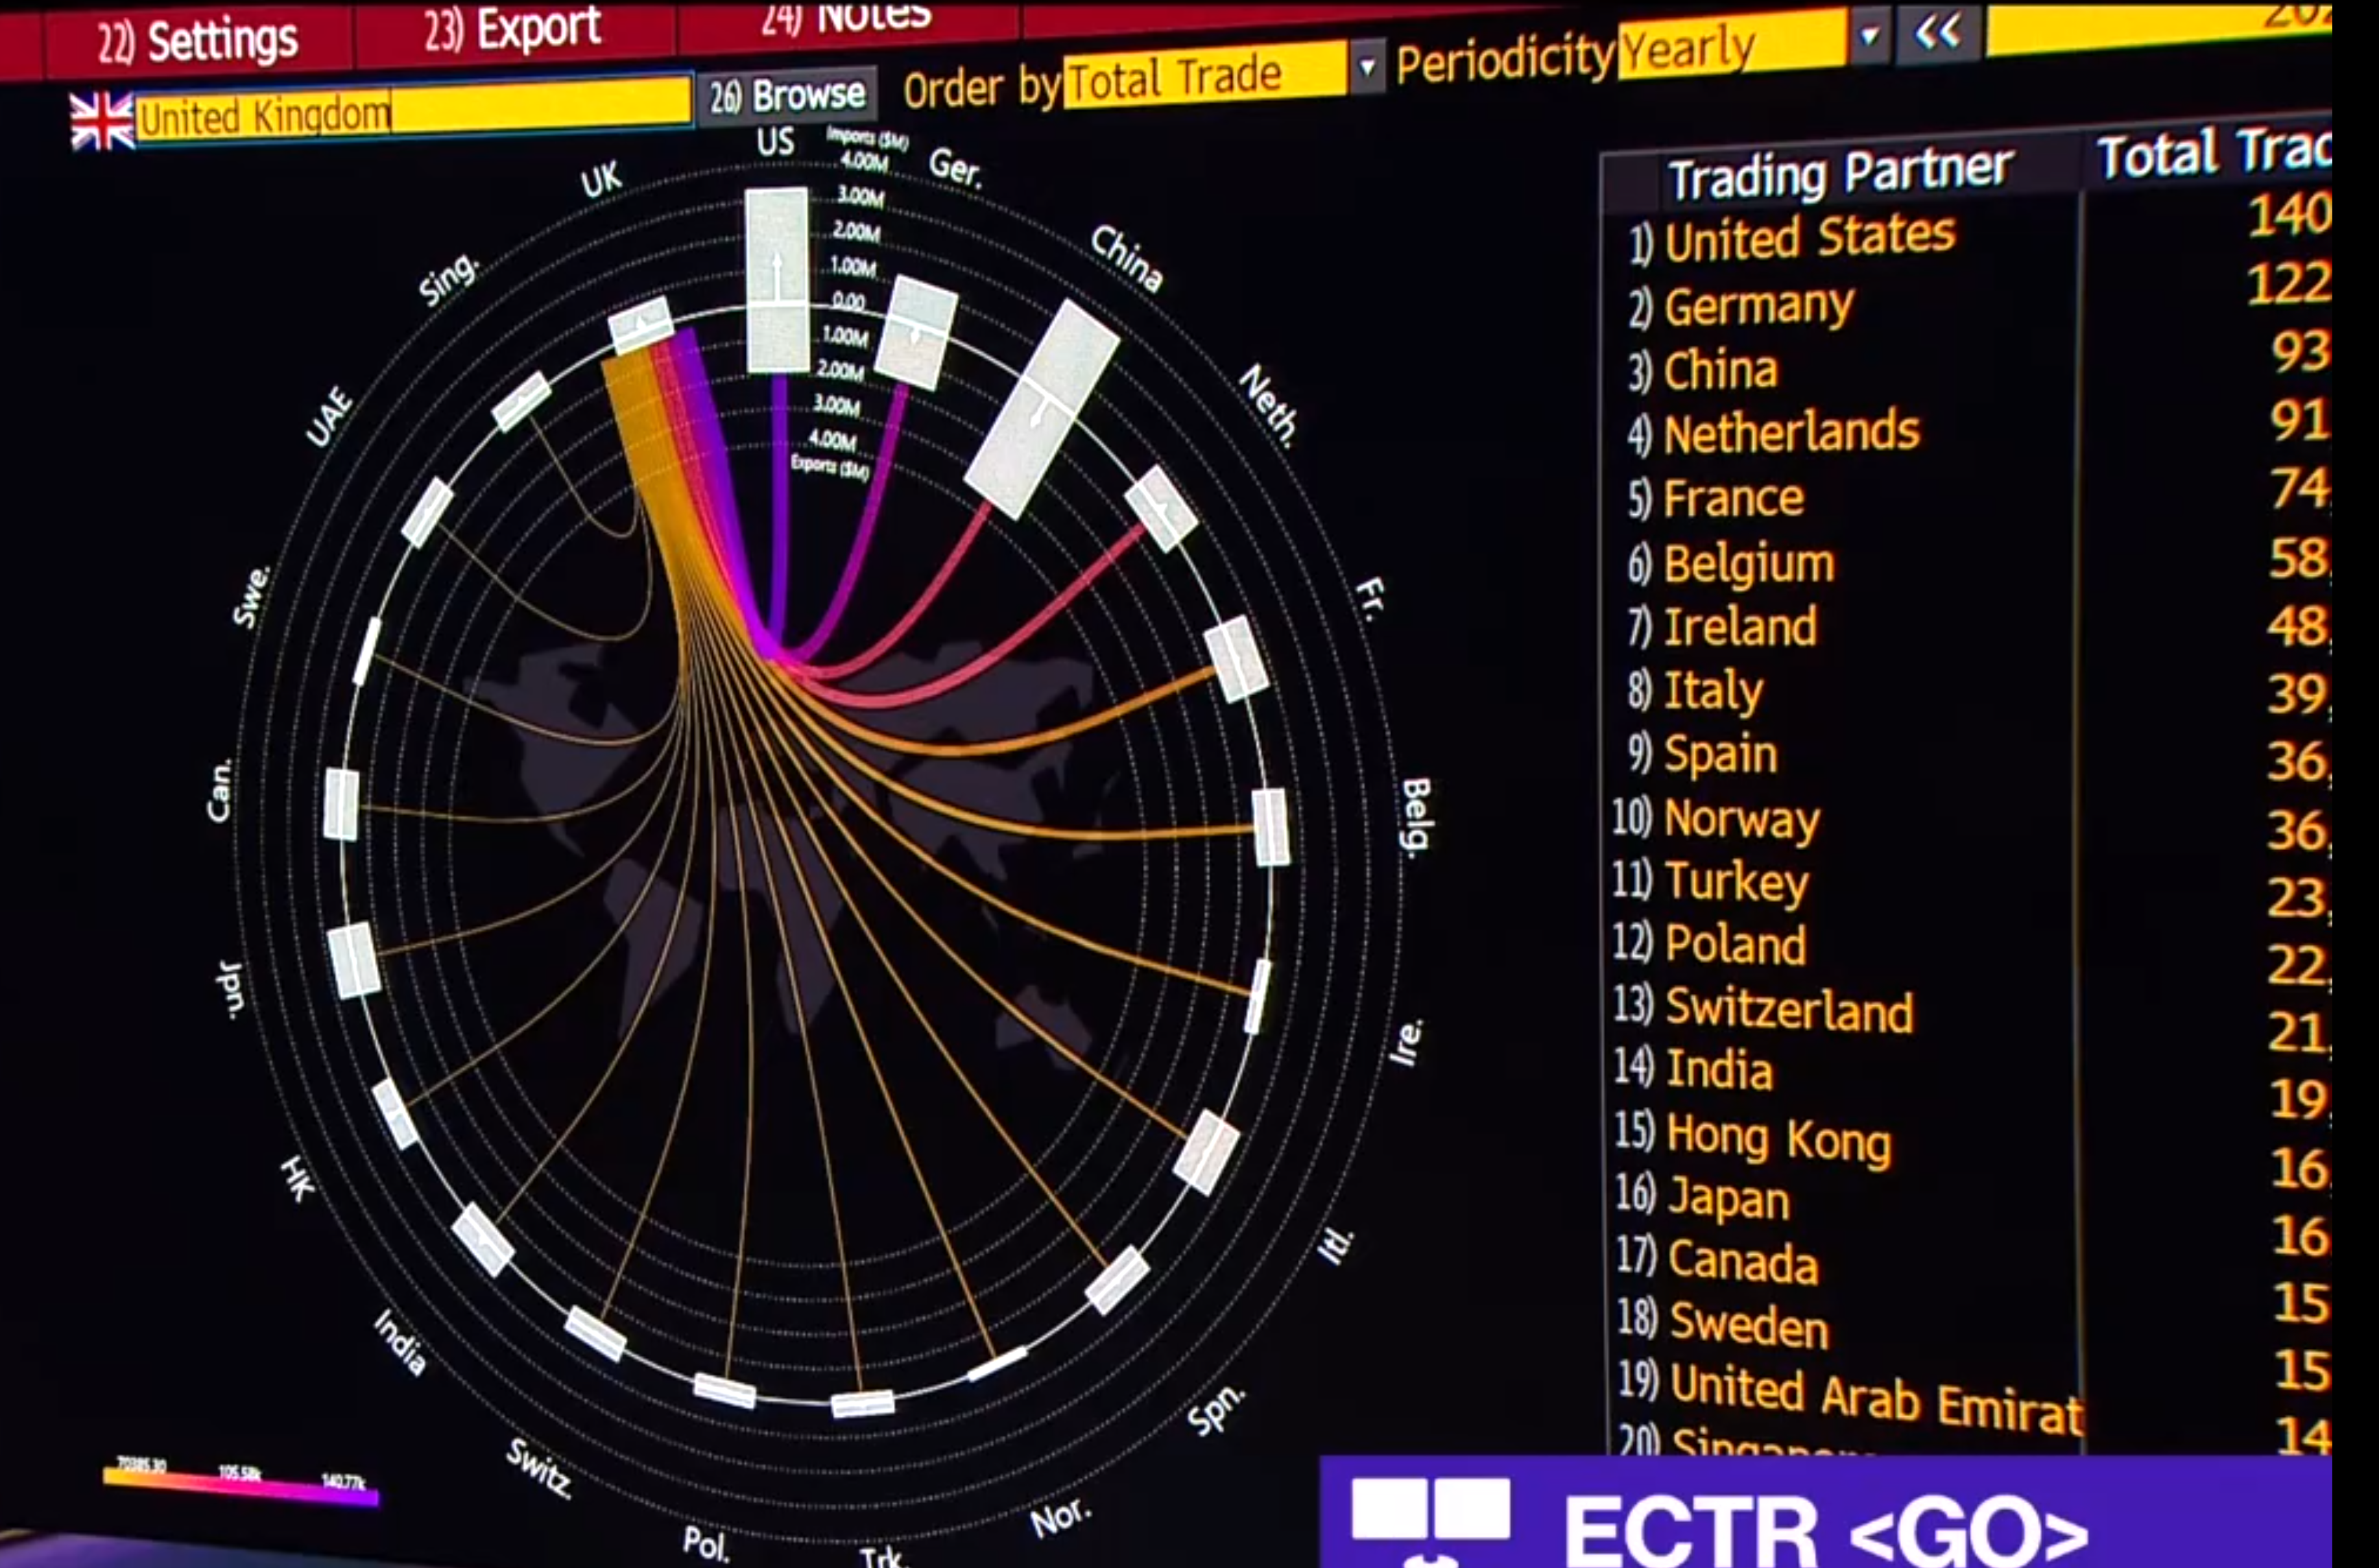Click the Belgium node on chart
This screenshot has width=2379, height=1568.
tap(1271, 827)
